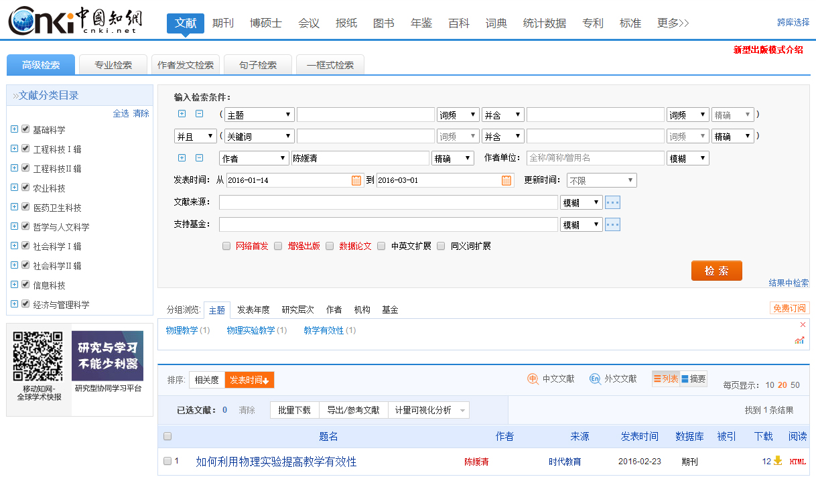Open the 文献来源 browse dialog via the ... icon
The height and width of the screenshot is (479, 816).
(612, 202)
